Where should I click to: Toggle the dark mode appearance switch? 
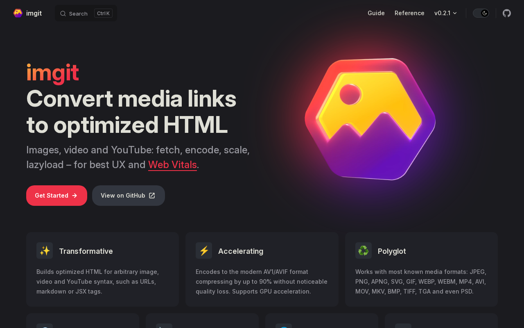[x=481, y=13]
